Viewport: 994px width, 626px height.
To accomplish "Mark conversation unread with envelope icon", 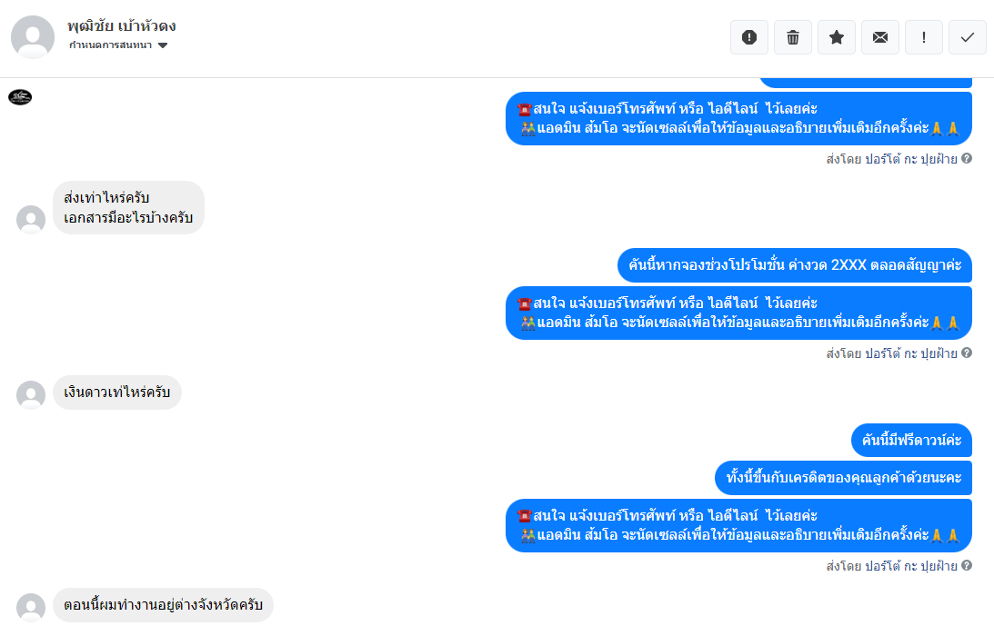I will (x=880, y=37).
